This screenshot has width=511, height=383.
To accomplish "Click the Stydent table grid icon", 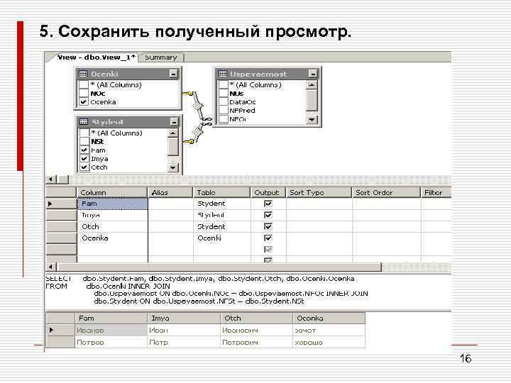I will click(x=84, y=122).
